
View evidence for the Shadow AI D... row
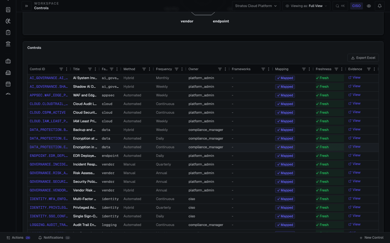pos(354,86)
